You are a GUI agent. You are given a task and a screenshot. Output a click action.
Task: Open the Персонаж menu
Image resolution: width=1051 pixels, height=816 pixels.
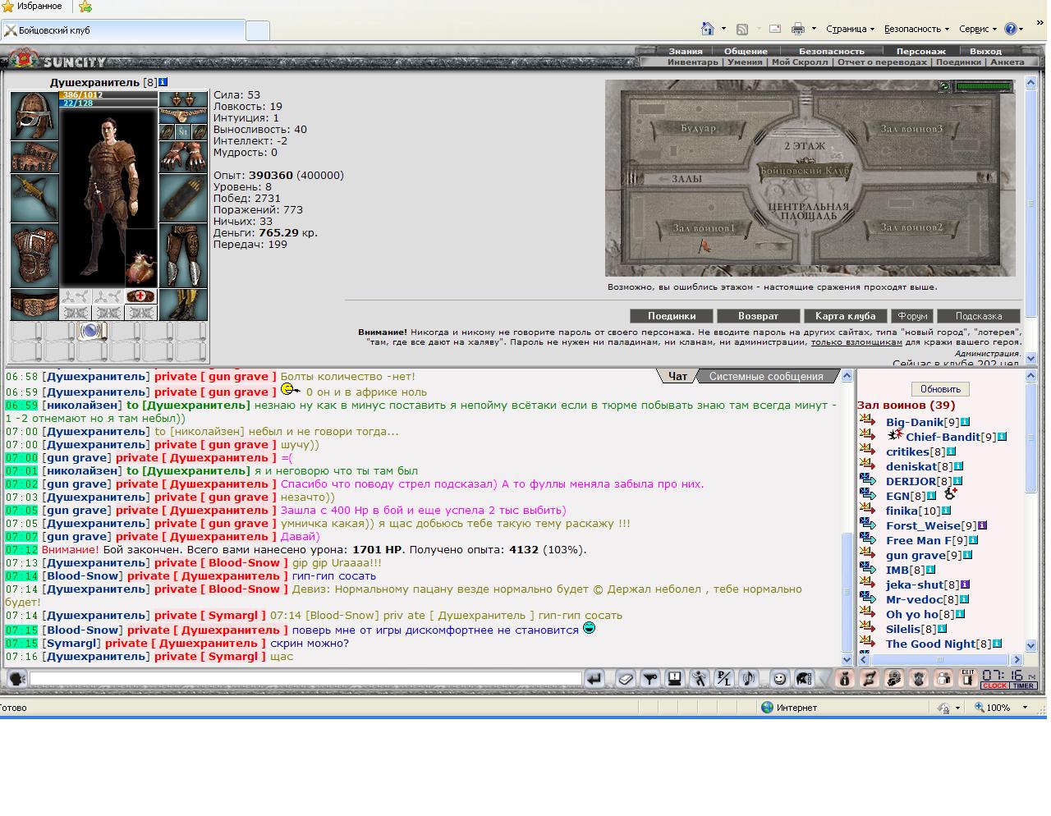point(920,51)
